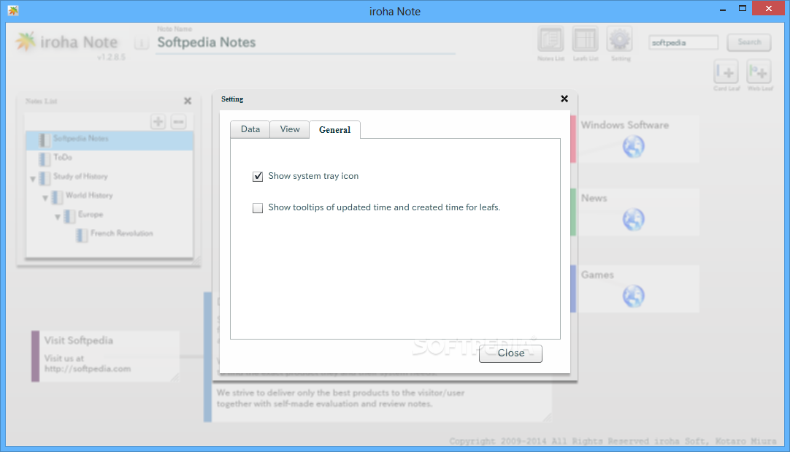This screenshot has height=452, width=790.
Task: Click the notebook icon next to Softpedia Notes row
Action: (45, 139)
